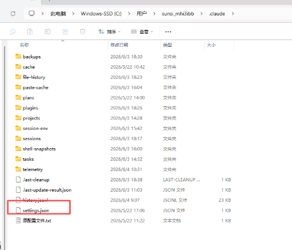
Task: Select the sessions folder icon
Action: click(x=18, y=138)
